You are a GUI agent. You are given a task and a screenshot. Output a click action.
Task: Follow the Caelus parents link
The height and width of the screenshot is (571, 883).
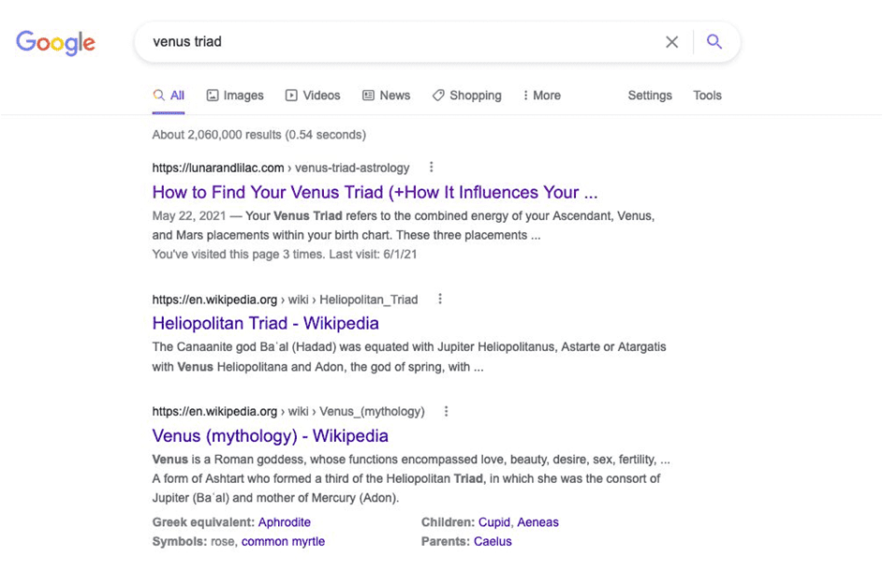(493, 541)
